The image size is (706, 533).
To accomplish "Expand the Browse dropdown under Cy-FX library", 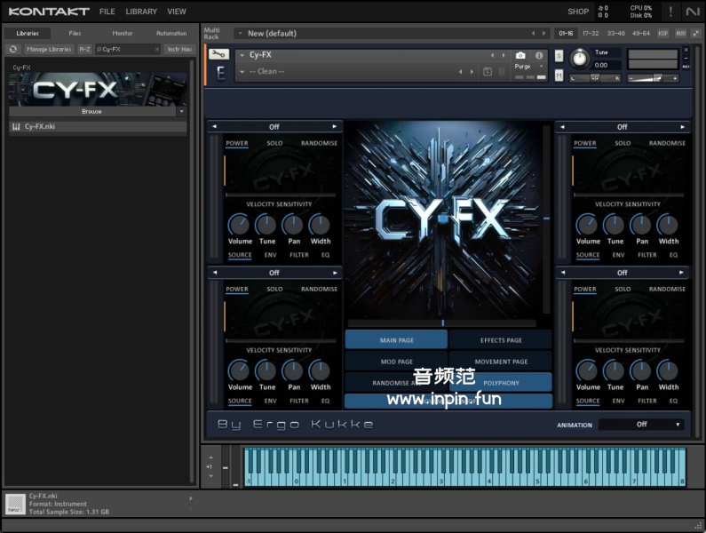I will click(x=181, y=112).
